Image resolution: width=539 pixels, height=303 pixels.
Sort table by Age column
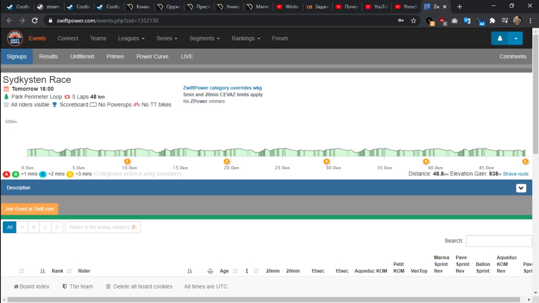click(x=224, y=271)
